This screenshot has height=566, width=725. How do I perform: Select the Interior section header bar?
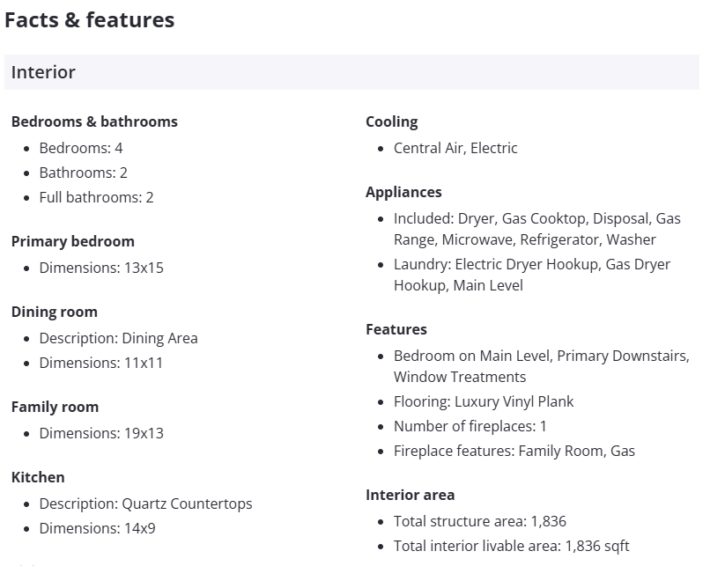point(351,72)
